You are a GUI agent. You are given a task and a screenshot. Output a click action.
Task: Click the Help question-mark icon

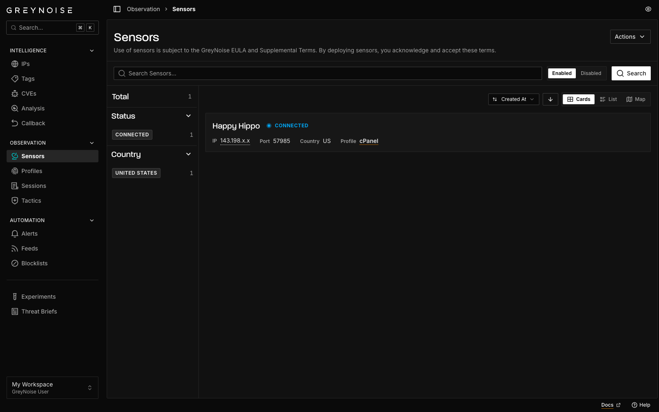point(634,405)
